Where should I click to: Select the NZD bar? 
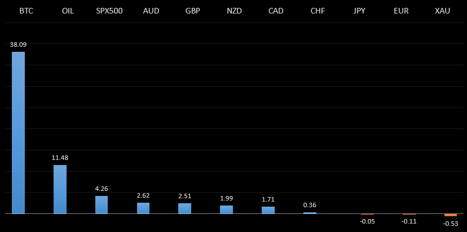point(226,209)
